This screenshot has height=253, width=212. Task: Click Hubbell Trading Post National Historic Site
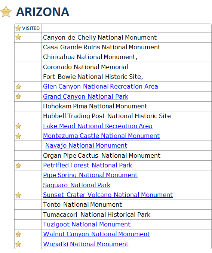107,116
